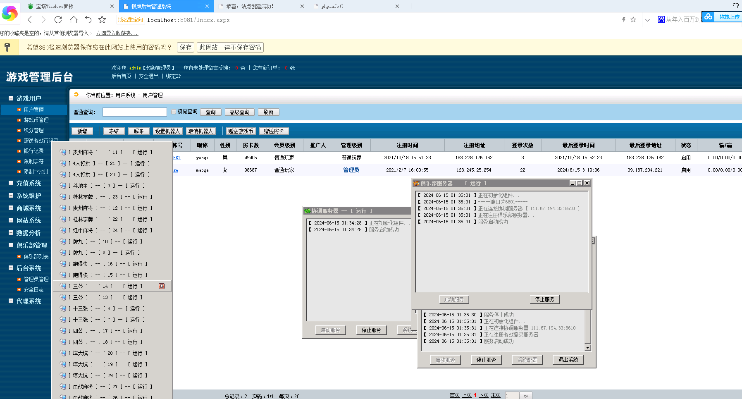Expand the 代理系统 sidebar section

[x=11, y=301]
